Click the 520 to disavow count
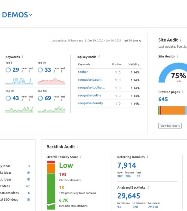187x211 pixels. click(x=135, y=207)
